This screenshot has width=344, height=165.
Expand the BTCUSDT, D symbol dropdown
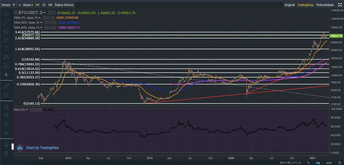click(45, 13)
